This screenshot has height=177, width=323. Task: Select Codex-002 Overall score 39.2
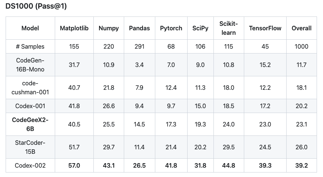click(x=302, y=165)
